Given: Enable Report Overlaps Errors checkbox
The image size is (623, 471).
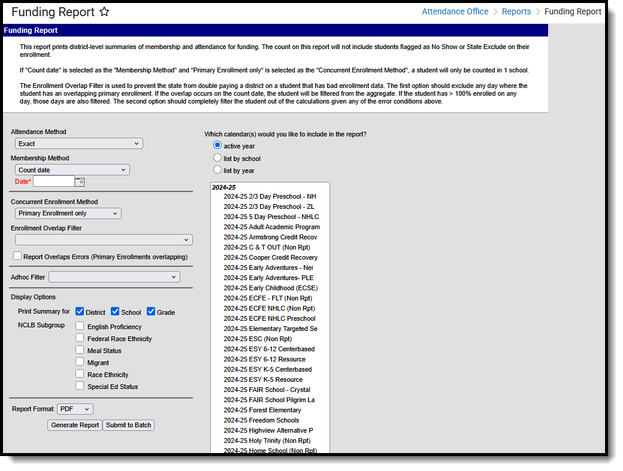Looking at the screenshot, I should pyautogui.click(x=17, y=256).
